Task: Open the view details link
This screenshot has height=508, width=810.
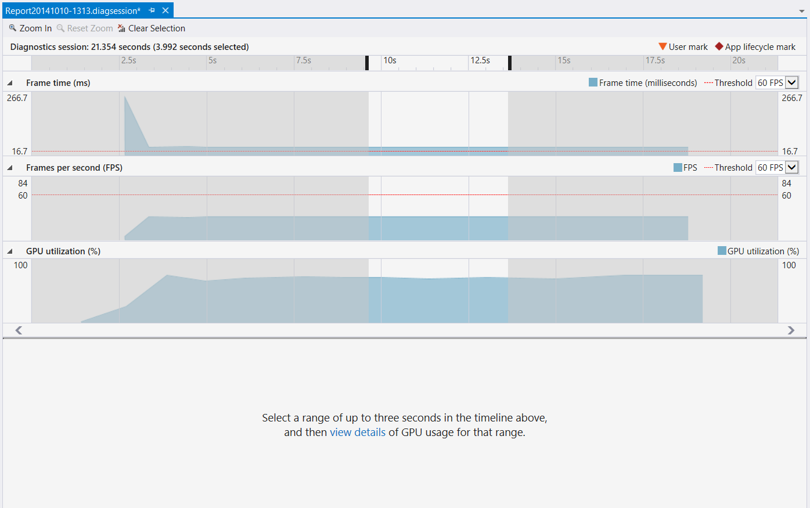Action: click(358, 433)
